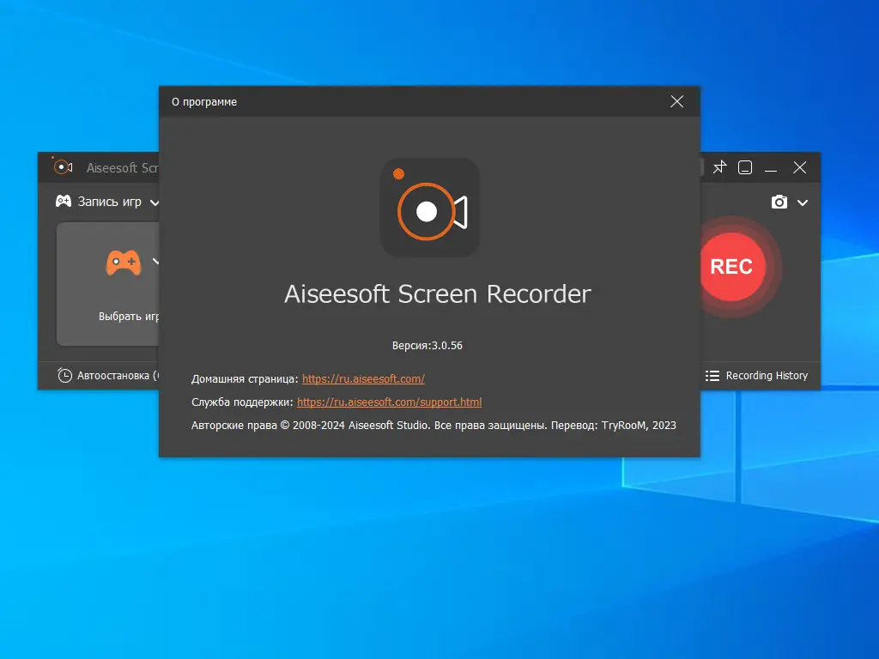The image size is (879, 659).
Task: Click the orange game controller icon
Action: pyautogui.click(x=124, y=262)
